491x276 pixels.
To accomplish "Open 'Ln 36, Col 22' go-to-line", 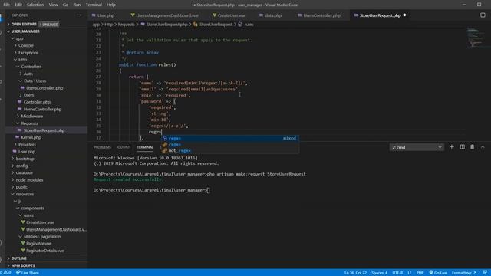I will 355,273.
